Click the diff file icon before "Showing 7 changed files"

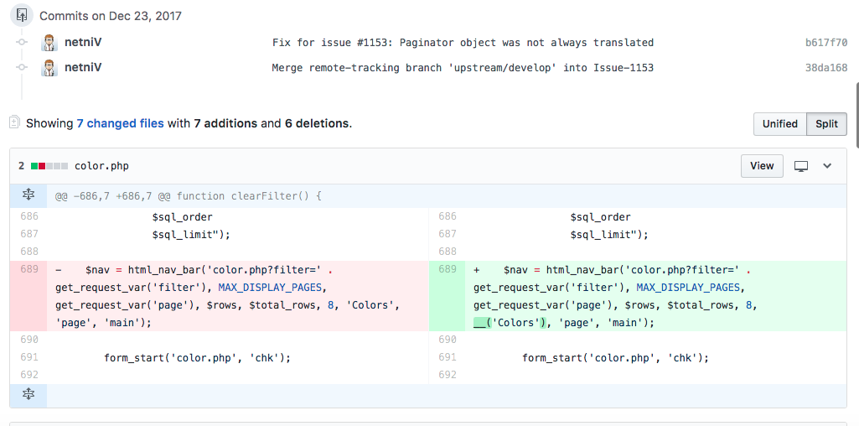pos(14,122)
